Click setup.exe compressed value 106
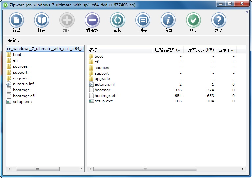The width and height of the screenshot is (252, 178). coord(178,101)
